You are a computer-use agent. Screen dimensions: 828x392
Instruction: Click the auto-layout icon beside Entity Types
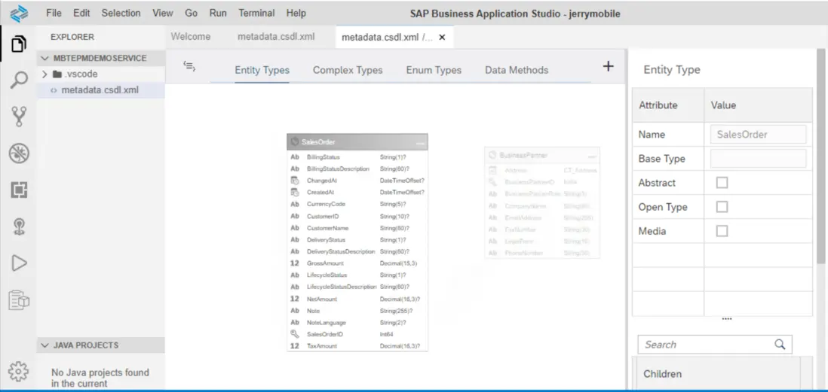189,67
